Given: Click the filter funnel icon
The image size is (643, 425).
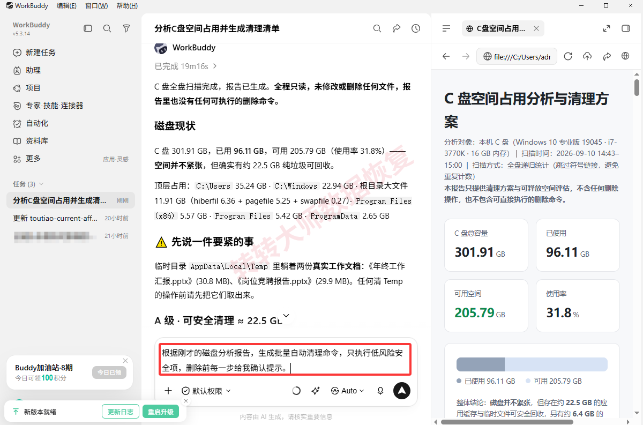Looking at the screenshot, I should click(126, 28).
